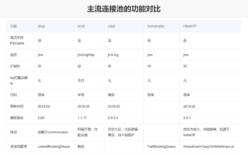The height and width of the screenshot is (155, 248).
Task: Select druid's 支持 cell in sql拦截 row
Action: [x=81, y=81]
